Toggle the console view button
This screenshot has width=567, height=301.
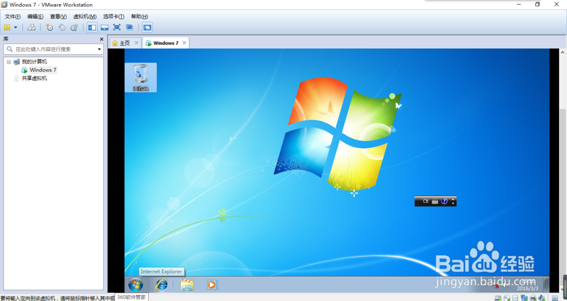click(147, 27)
